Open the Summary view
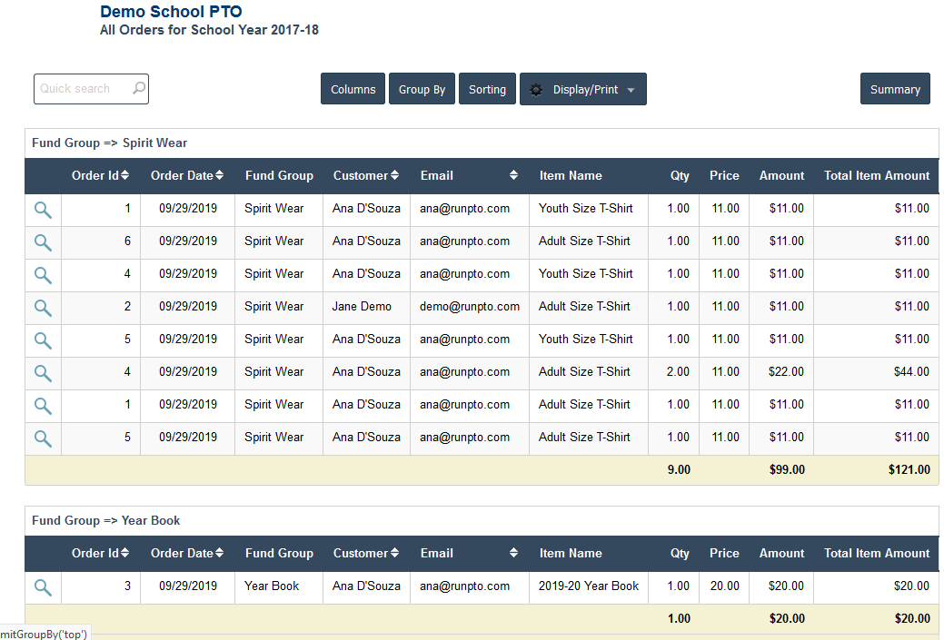This screenshot has height=640, width=944. tap(894, 89)
